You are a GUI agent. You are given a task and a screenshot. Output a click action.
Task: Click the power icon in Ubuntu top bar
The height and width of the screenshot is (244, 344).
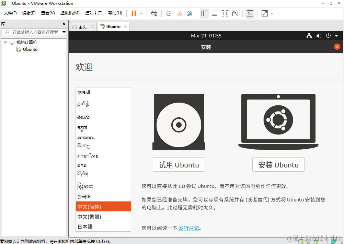(328, 35)
